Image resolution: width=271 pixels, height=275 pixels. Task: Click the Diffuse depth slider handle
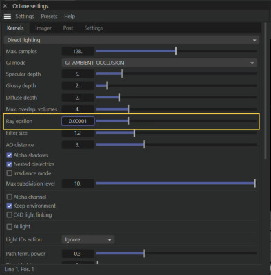[x=120, y=97]
